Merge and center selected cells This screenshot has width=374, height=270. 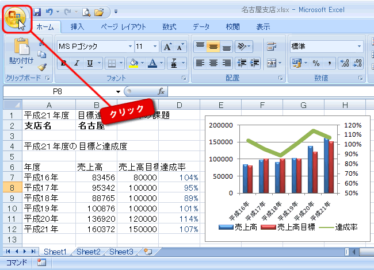click(272, 63)
